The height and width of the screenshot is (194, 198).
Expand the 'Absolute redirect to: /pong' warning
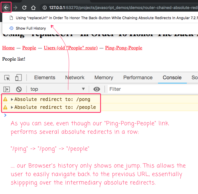(12, 99)
